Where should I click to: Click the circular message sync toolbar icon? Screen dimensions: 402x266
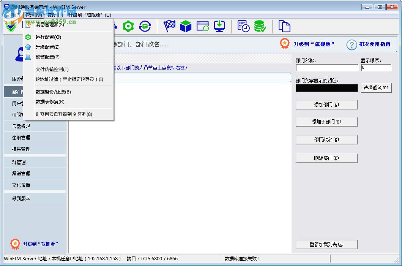(x=145, y=26)
